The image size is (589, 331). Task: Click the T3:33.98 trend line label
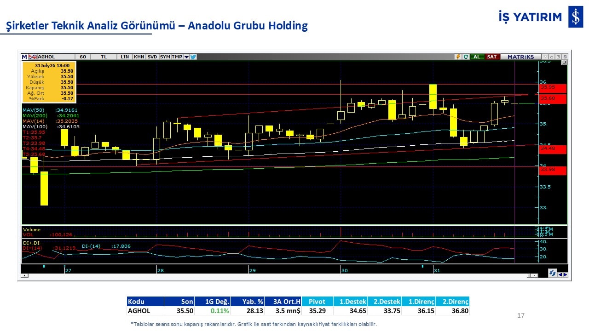click(34, 143)
